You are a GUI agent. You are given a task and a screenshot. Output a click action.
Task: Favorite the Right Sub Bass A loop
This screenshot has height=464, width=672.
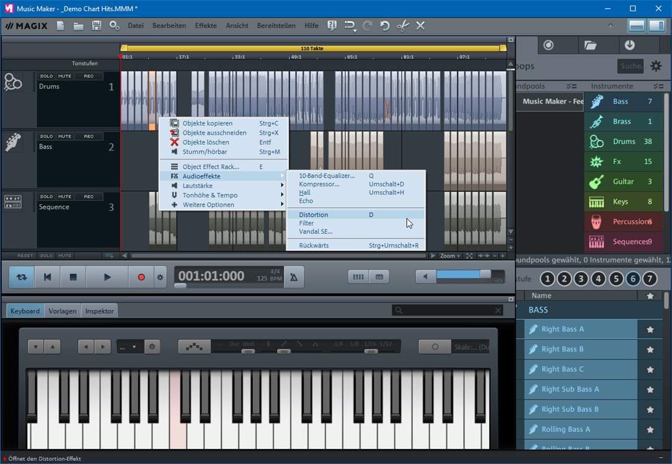tap(650, 390)
